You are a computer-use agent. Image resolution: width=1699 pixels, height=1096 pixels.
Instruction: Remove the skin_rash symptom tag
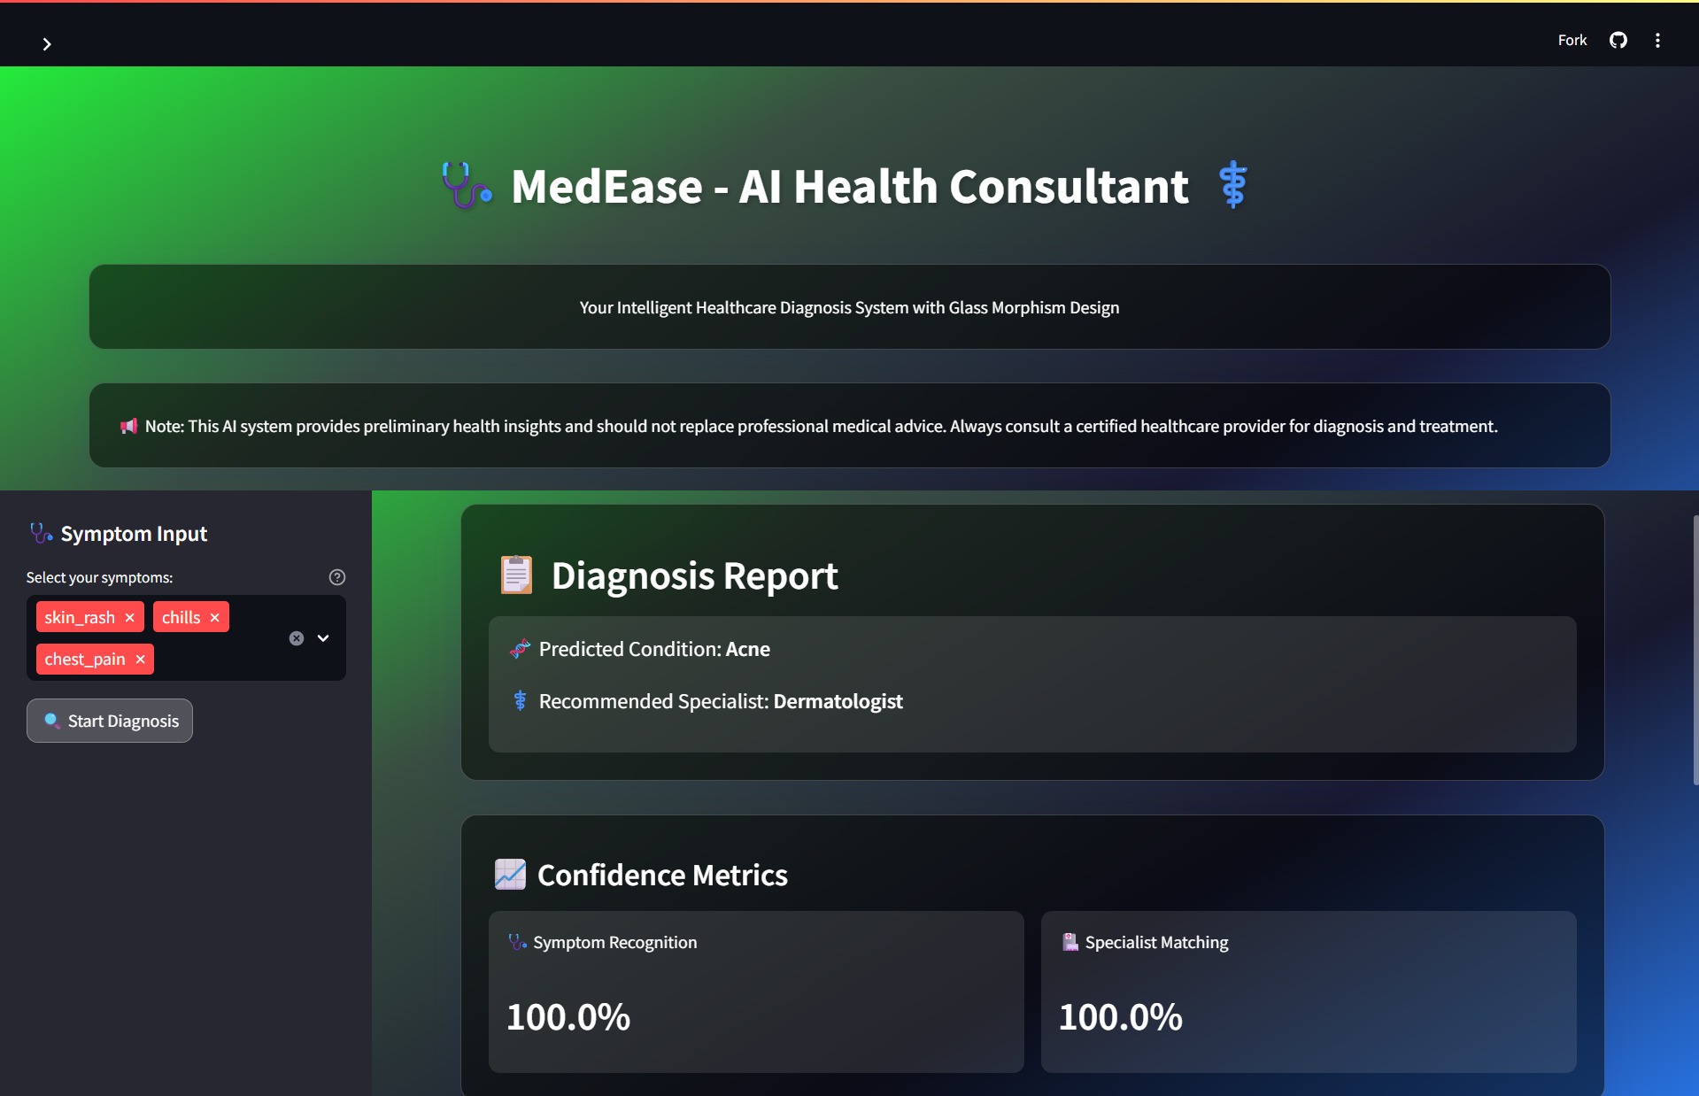point(130,617)
